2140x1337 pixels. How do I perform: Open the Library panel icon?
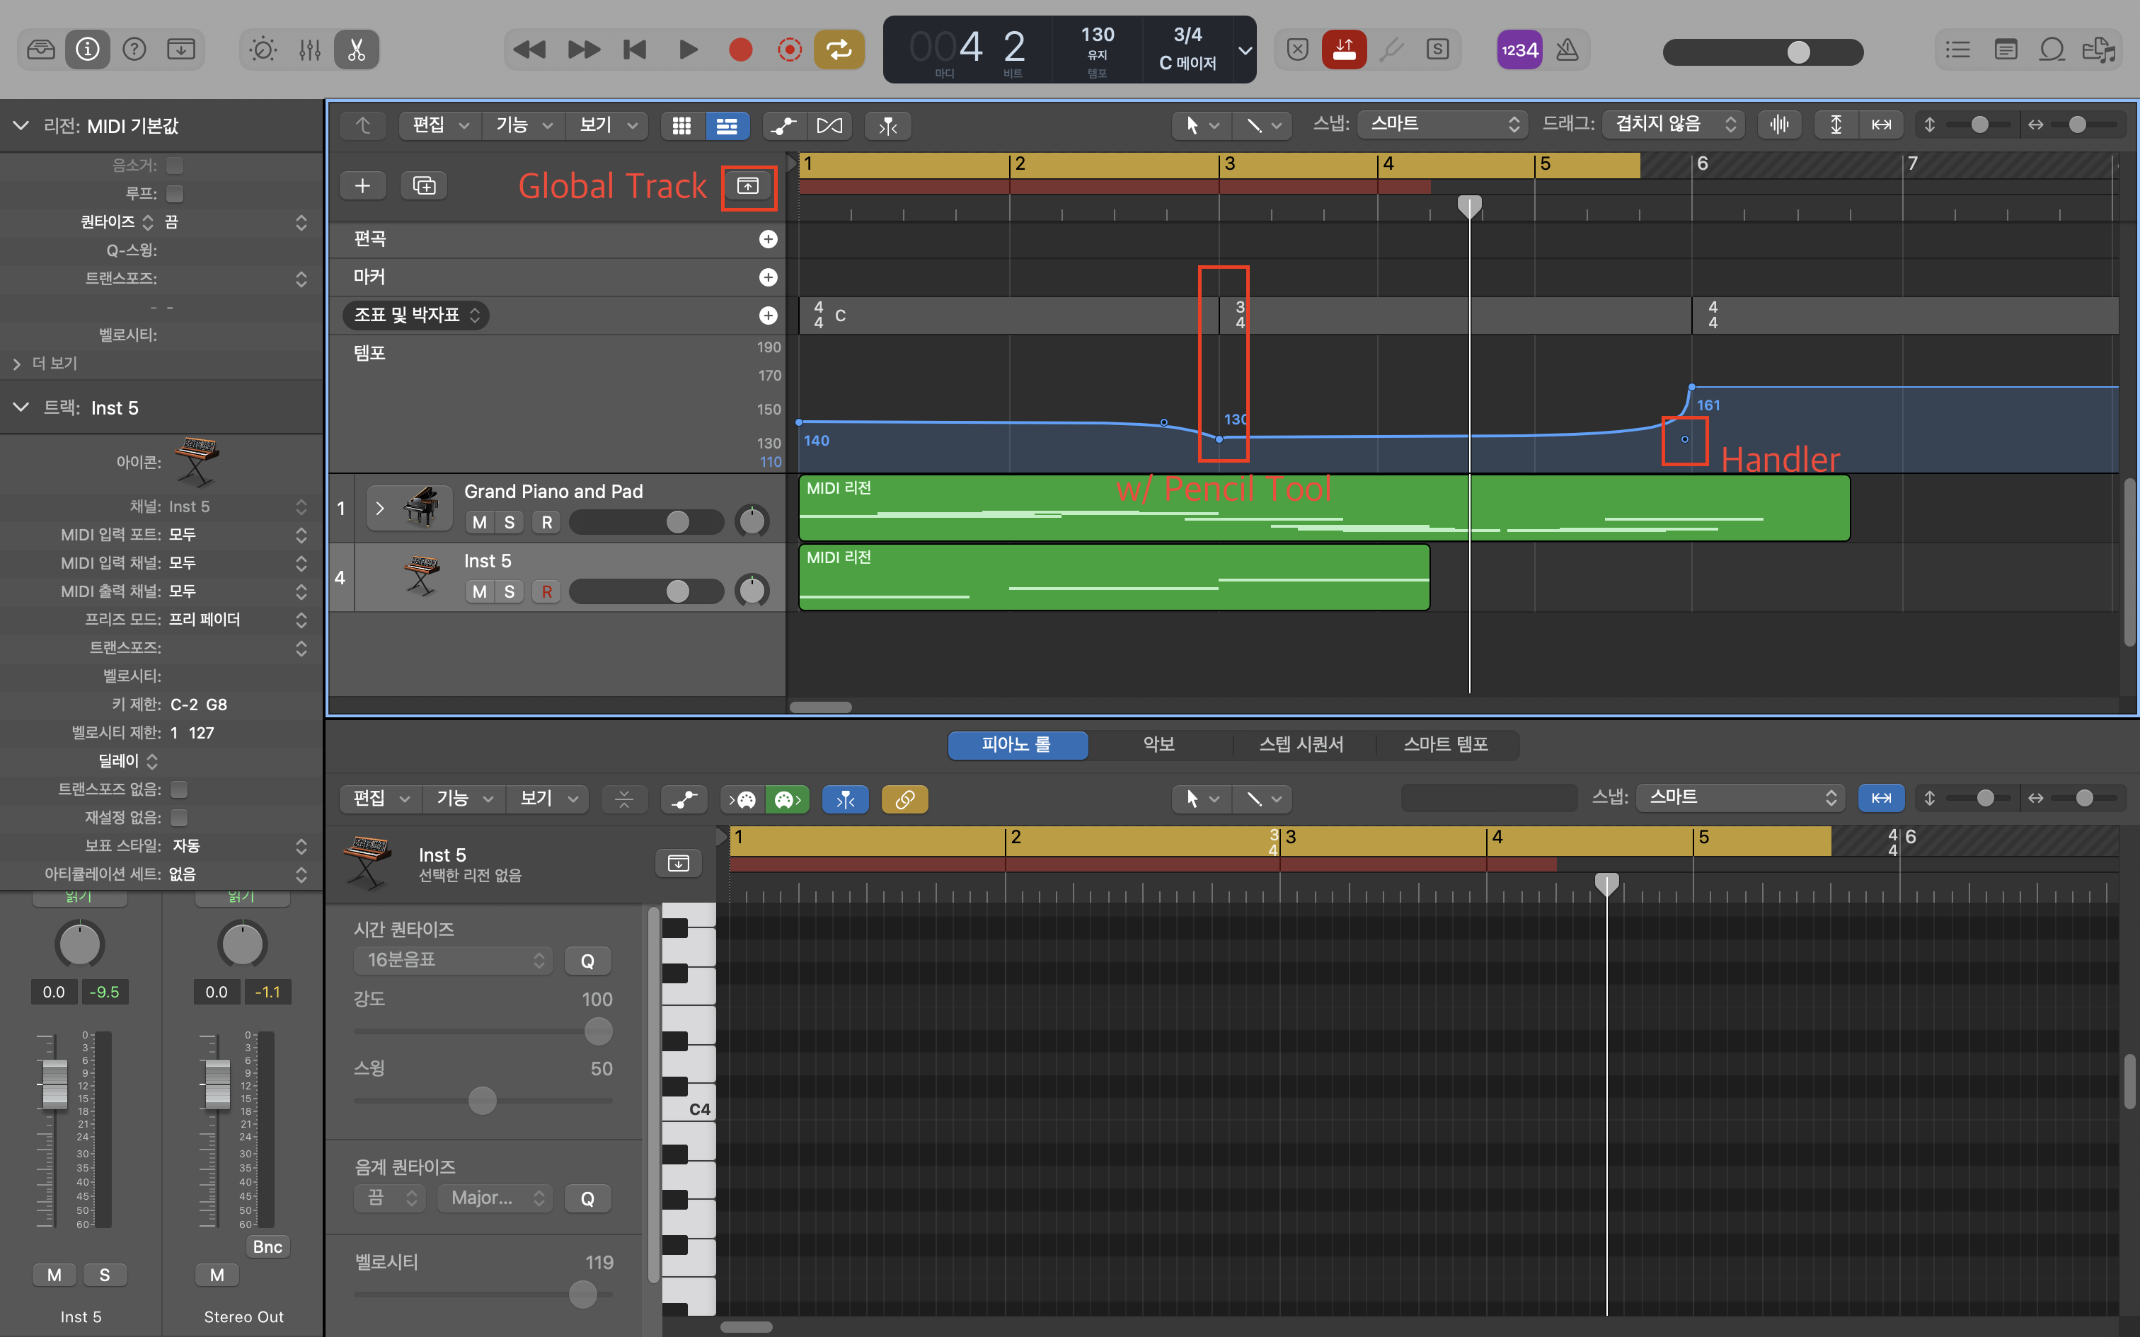(x=40, y=50)
